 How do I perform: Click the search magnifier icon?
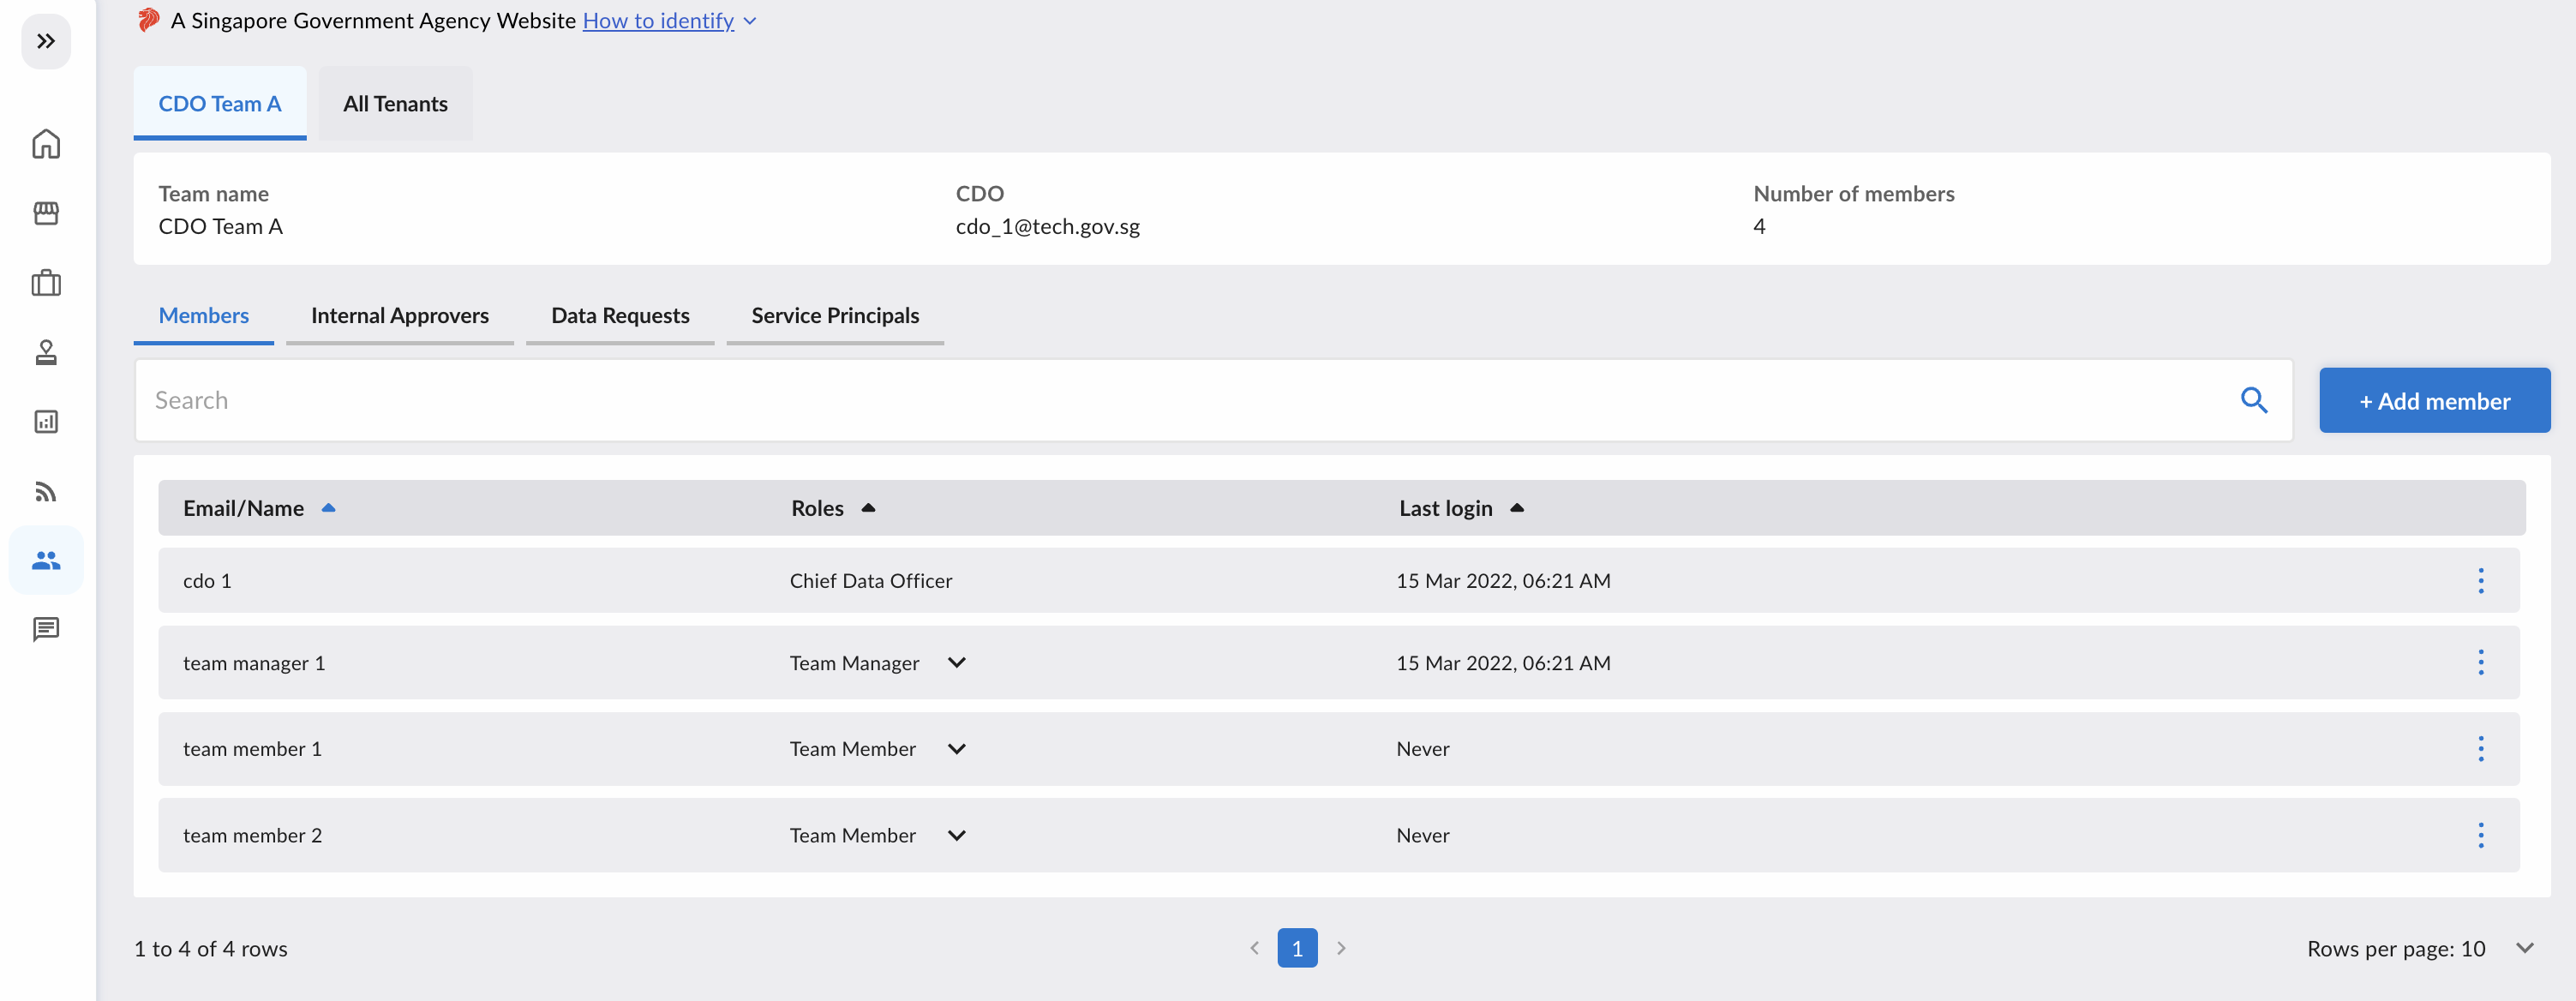2253,400
